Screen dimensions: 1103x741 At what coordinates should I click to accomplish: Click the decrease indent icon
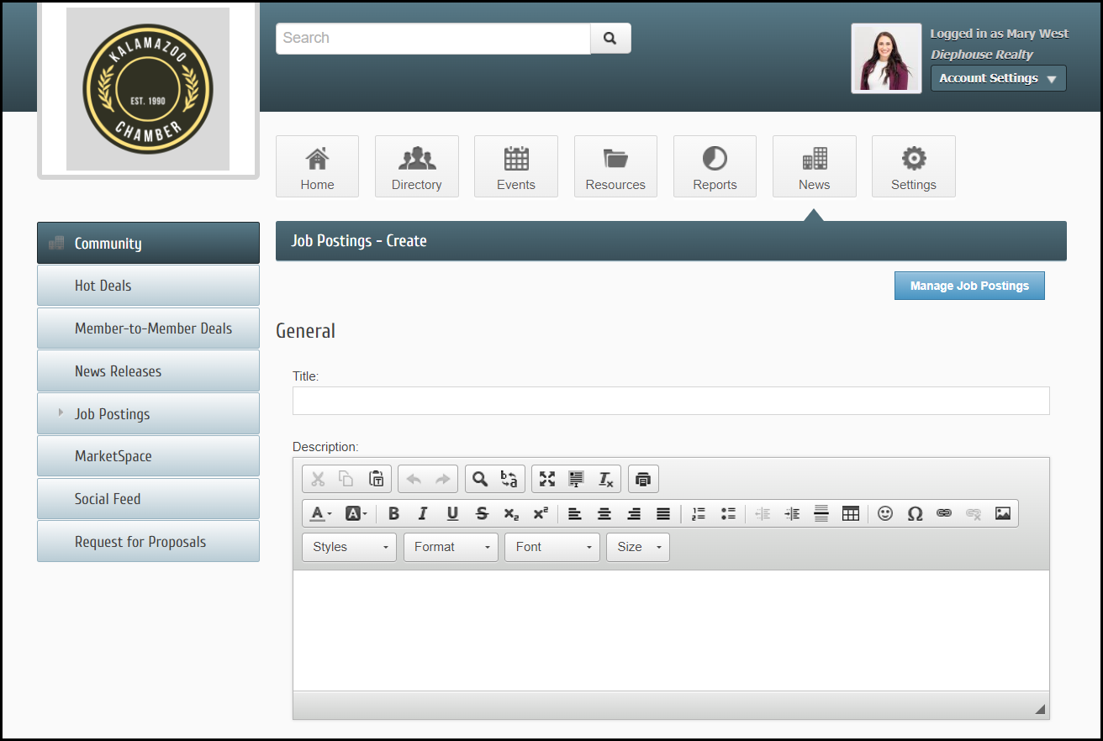pyautogui.click(x=763, y=513)
